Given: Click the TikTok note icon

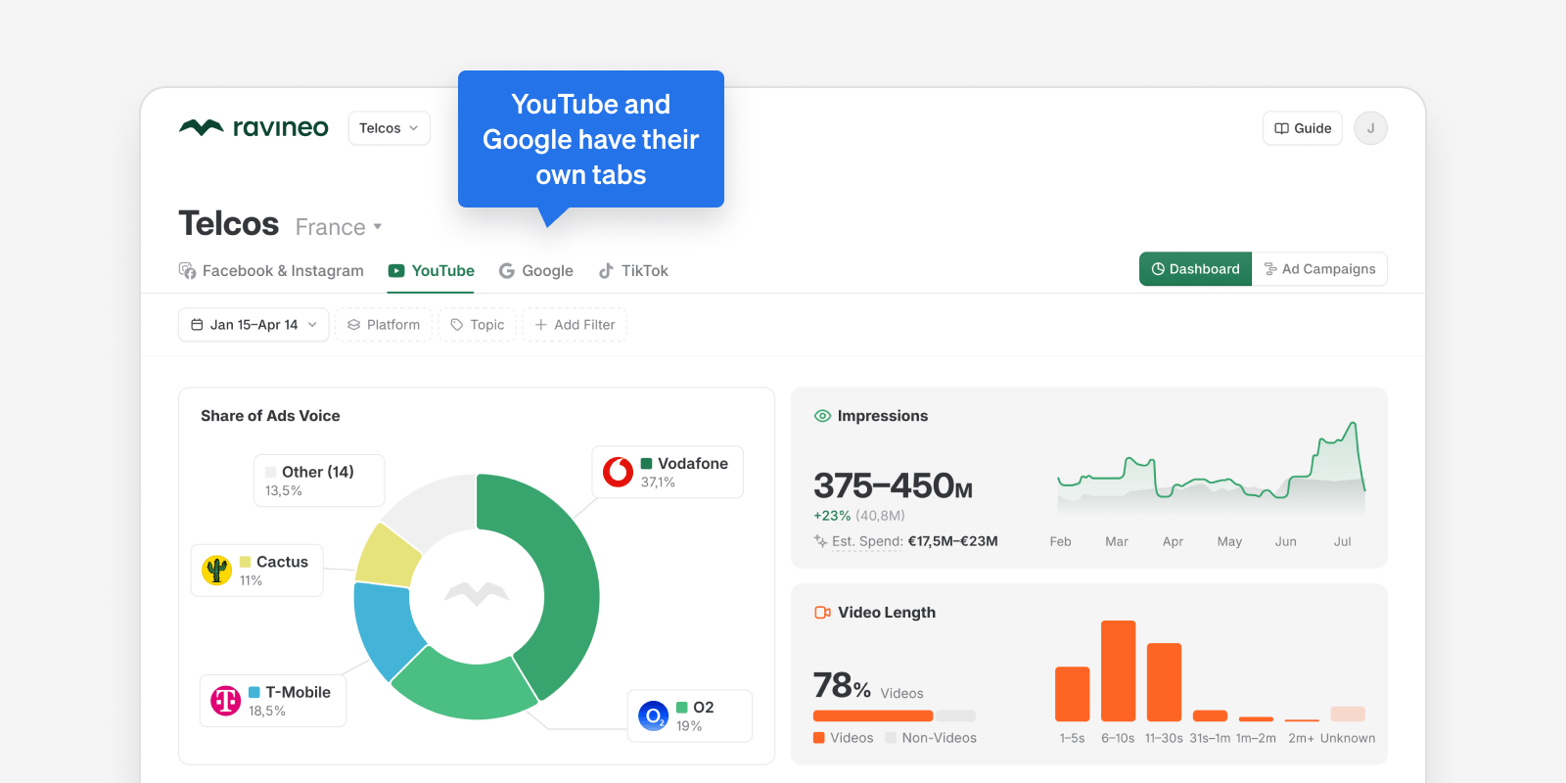Looking at the screenshot, I should [607, 271].
